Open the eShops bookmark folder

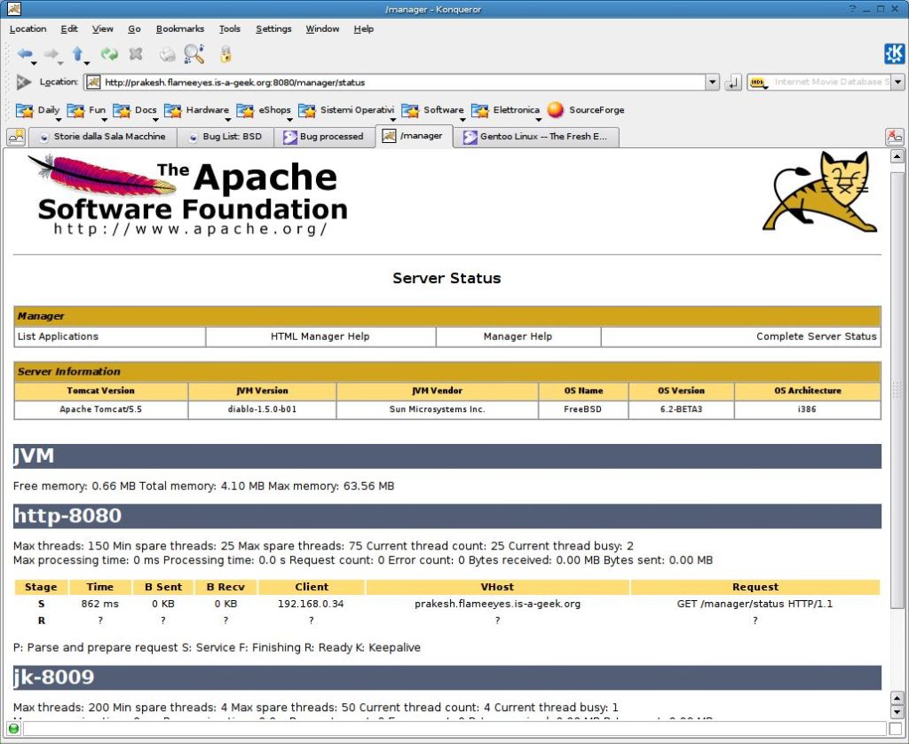[x=264, y=110]
